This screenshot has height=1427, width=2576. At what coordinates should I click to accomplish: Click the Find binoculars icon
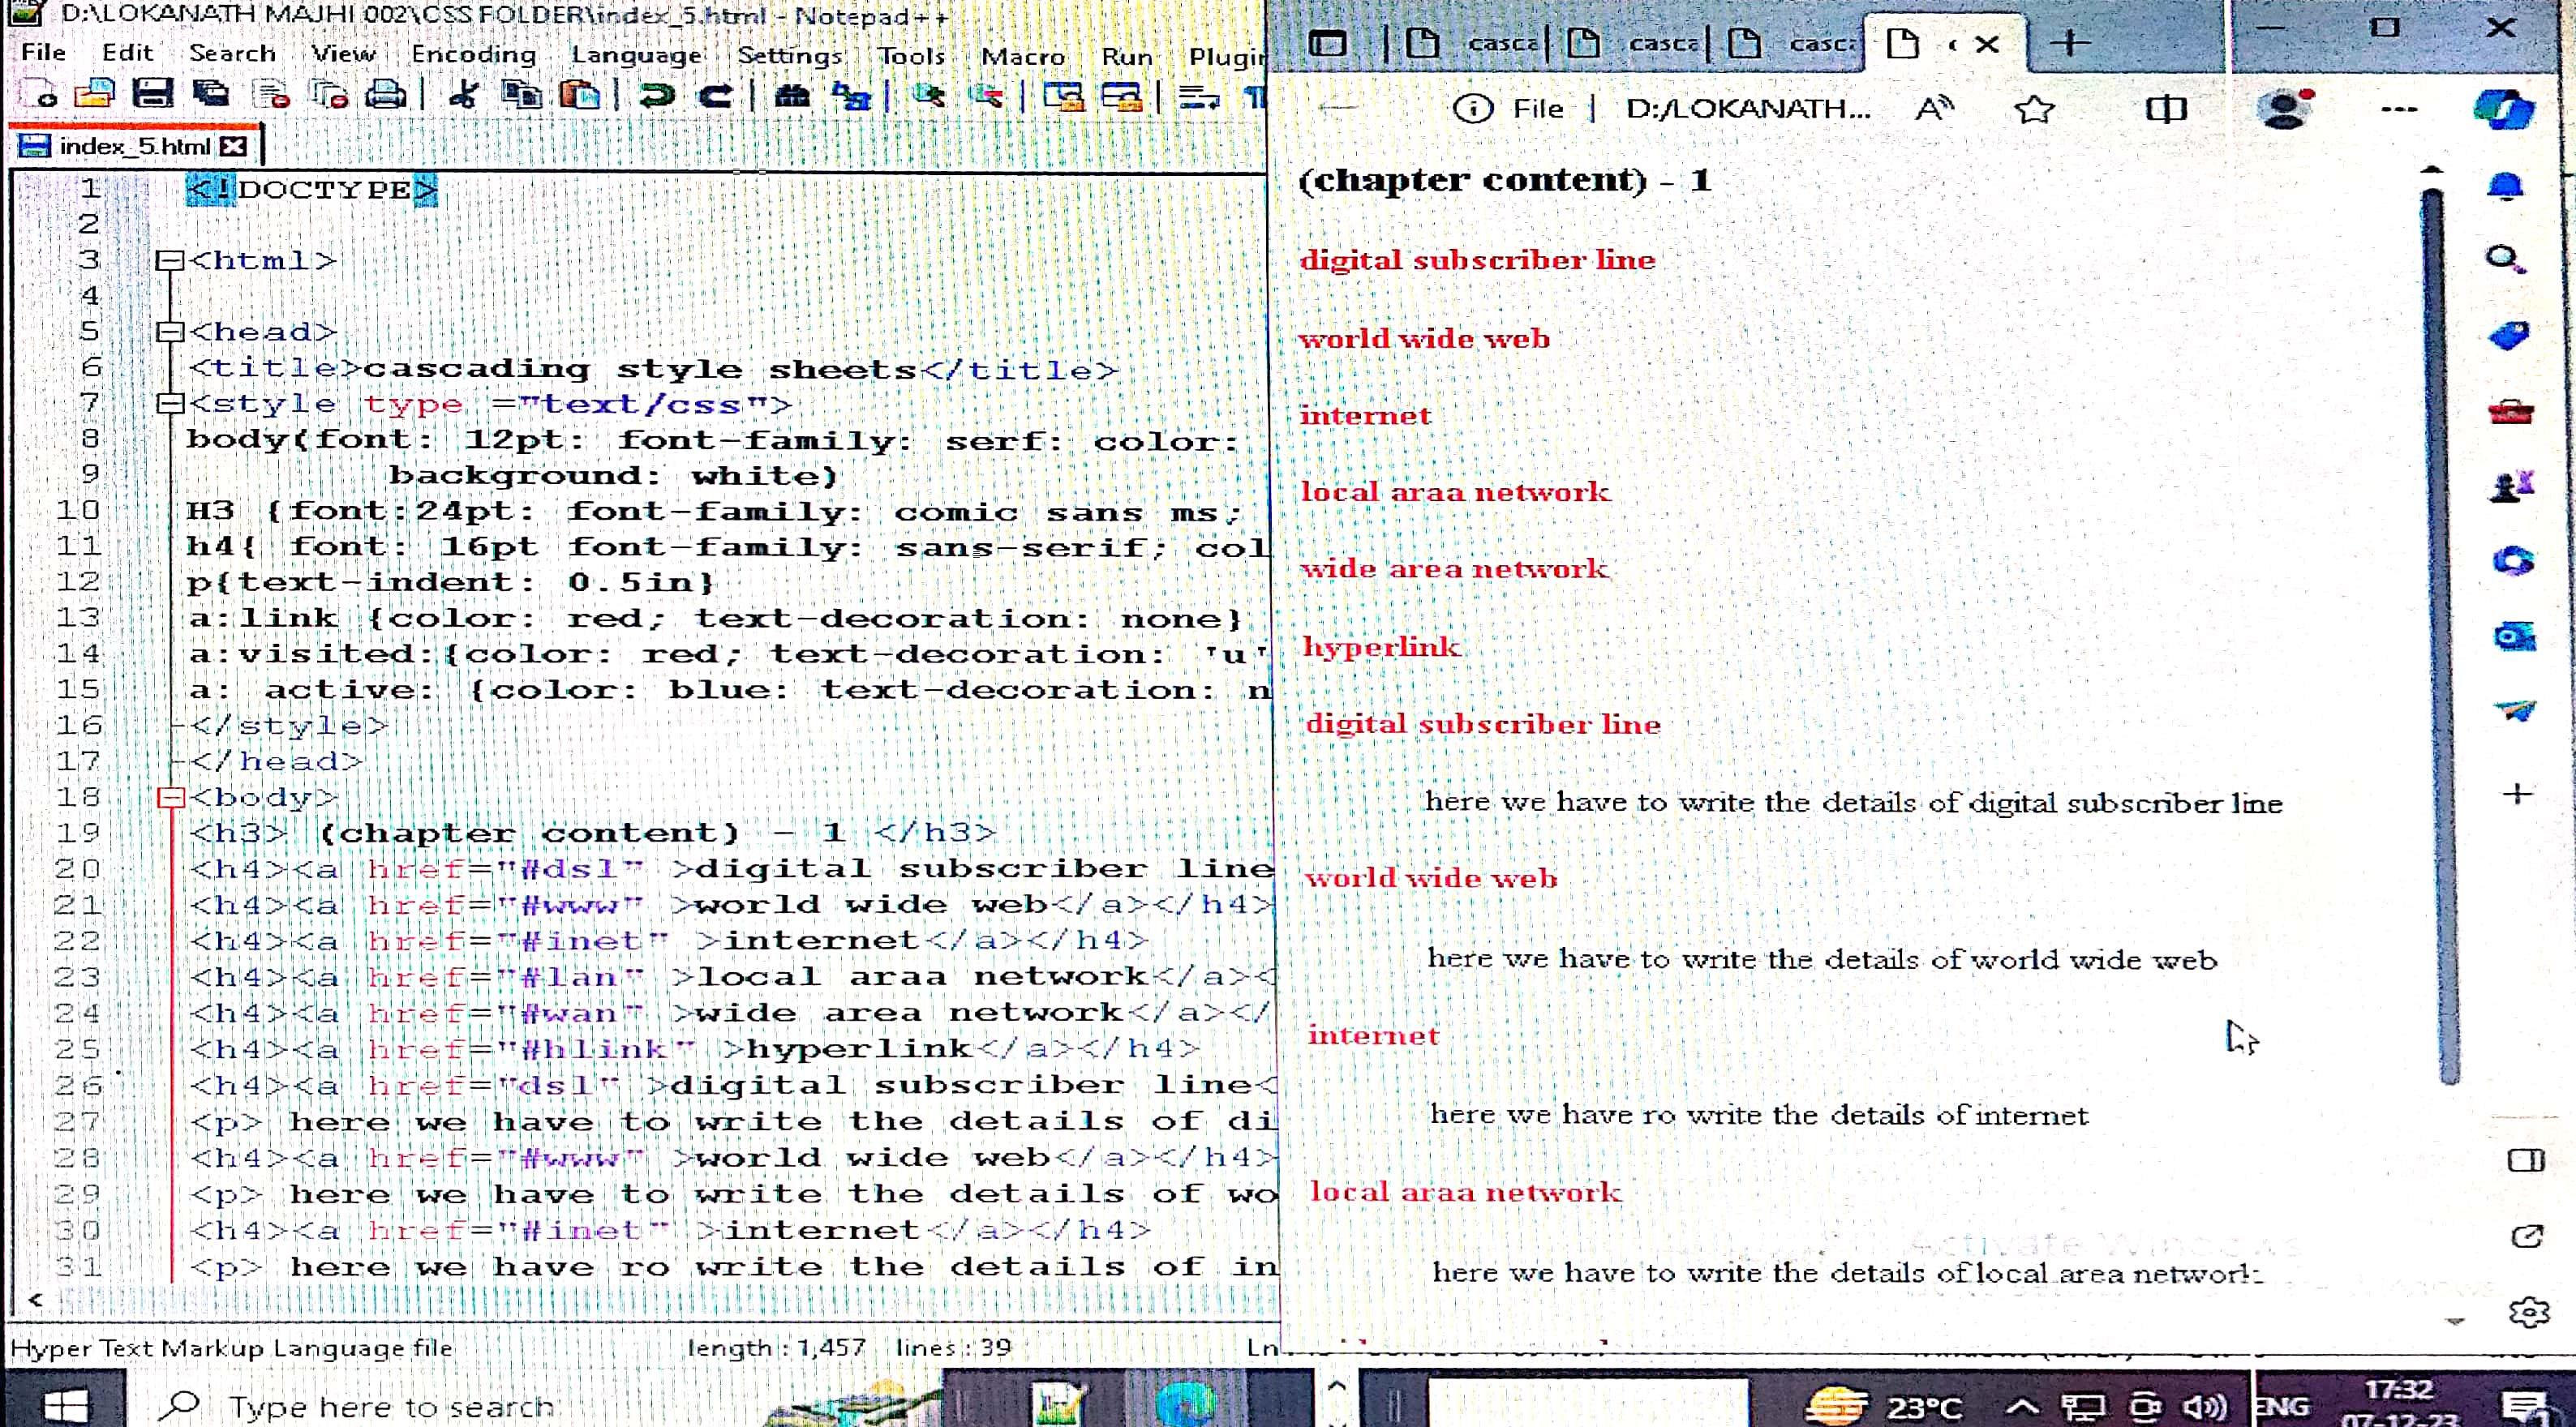792,96
